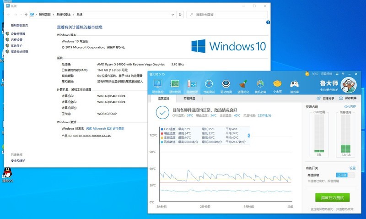Open 硬件体检 in Lu Master toolbar
This screenshot has height=219, width=366.
pyautogui.click(x=158, y=86)
